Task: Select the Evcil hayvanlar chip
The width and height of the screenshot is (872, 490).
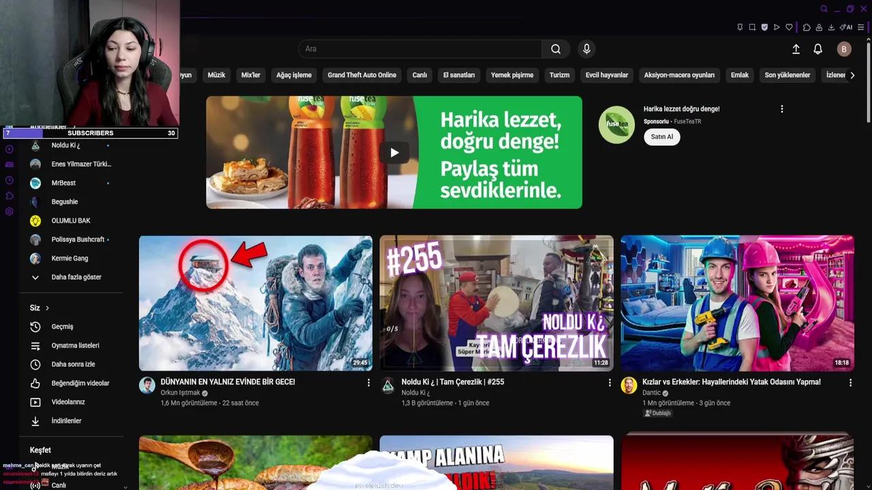Action: (x=607, y=75)
